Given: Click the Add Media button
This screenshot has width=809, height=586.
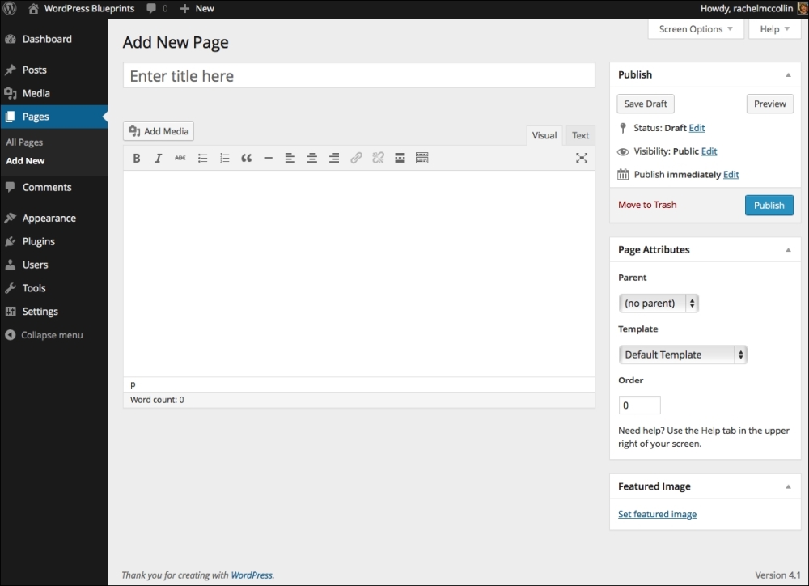Looking at the screenshot, I should (159, 131).
